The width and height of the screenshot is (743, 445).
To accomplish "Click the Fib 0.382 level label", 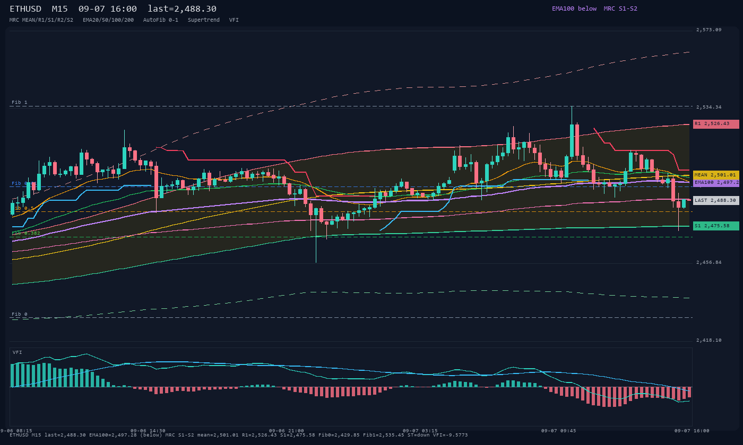I will click(26, 233).
